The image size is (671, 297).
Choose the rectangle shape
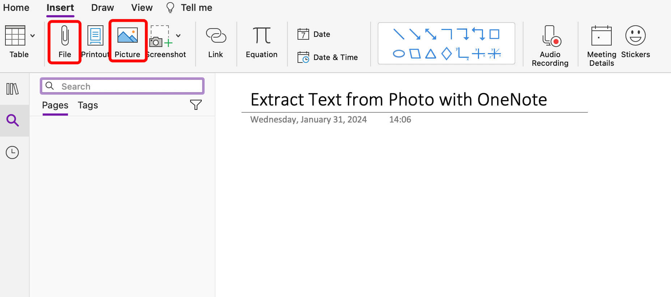(494, 34)
